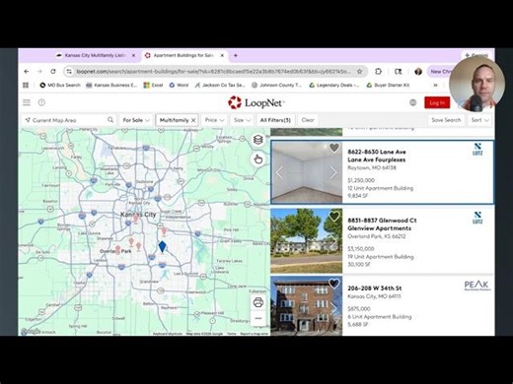The height and width of the screenshot is (384, 513).
Task: Activate the map hand draw tool
Action: [x=258, y=160]
